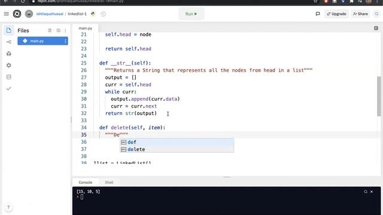383x215 pixels.
Task: Add a new file in the Files panel
Action: [x=50, y=30]
